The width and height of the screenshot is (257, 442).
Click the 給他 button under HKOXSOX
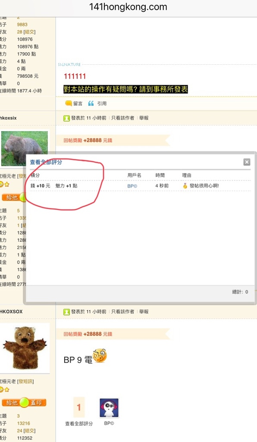pyautogui.click(x=11, y=403)
